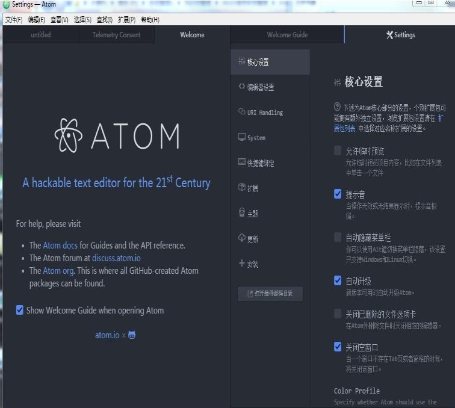The image size is (455, 408).
Task: Open 扩展 settings section
Action: (270, 188)
